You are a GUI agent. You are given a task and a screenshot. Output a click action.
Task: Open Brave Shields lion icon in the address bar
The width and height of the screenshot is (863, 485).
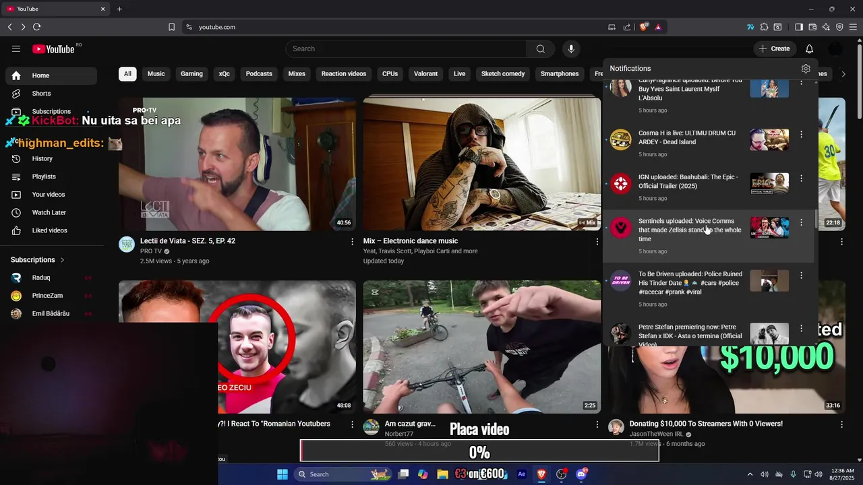[x=644, y=27]
